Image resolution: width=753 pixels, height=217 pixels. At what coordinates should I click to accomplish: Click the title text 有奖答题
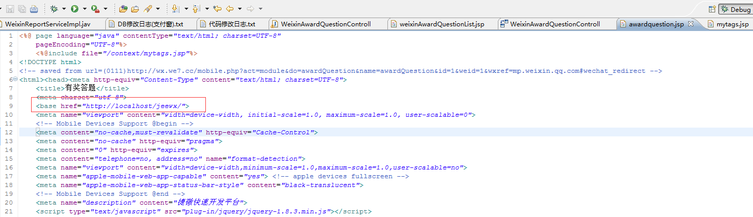click(x=80, y=88)
